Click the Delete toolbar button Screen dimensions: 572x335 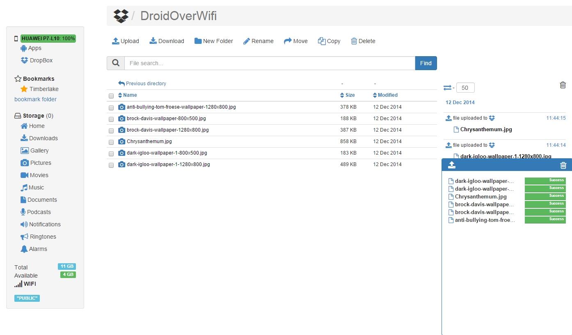click(363, 41)
